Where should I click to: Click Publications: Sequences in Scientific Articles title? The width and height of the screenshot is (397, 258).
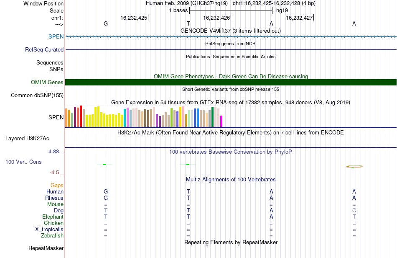231,57
